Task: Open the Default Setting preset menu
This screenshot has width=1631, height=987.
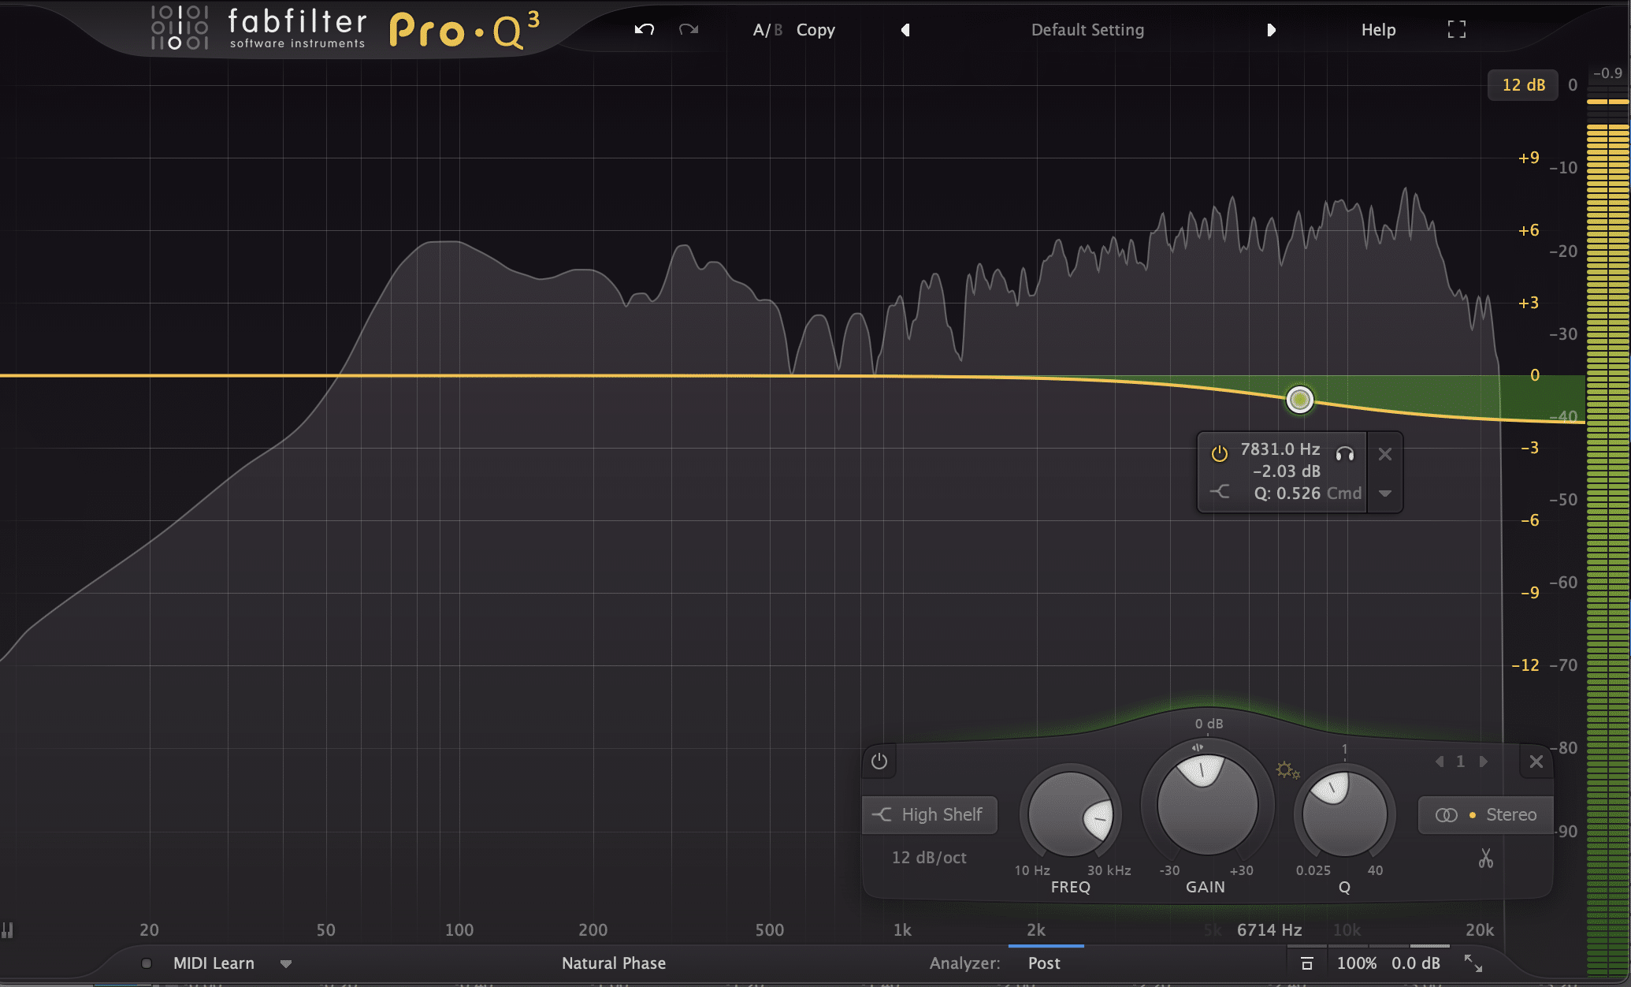Action: (1087, 30)
